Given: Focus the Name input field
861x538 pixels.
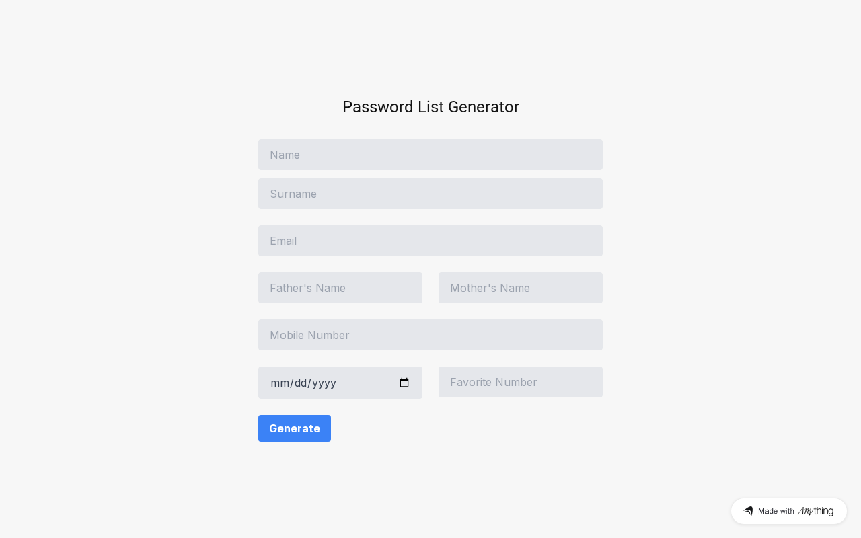Looking at the screenshot, I should tap(430, 155).
